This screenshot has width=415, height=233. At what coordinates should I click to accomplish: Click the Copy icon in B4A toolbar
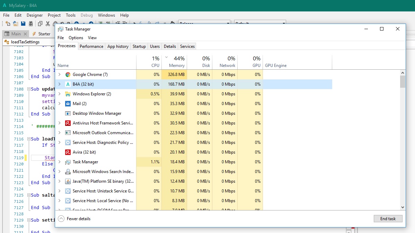pyautogui.click(x=40, y=24)
